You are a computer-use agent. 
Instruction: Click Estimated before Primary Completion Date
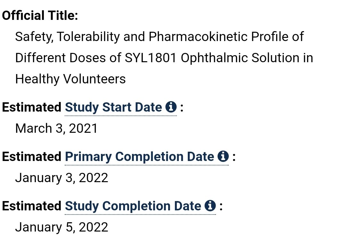[31, 156]
